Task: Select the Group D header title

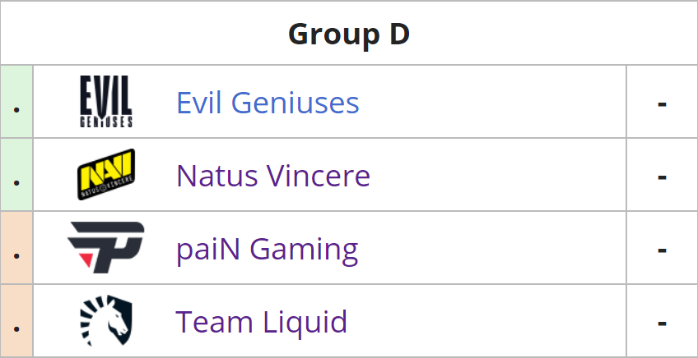Action: pos(349,34)
